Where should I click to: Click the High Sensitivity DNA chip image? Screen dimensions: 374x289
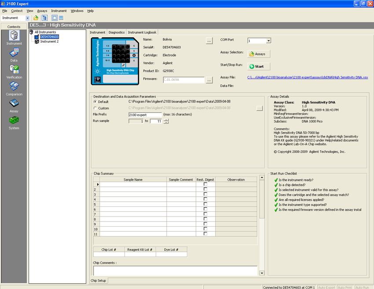coord(115,61)
